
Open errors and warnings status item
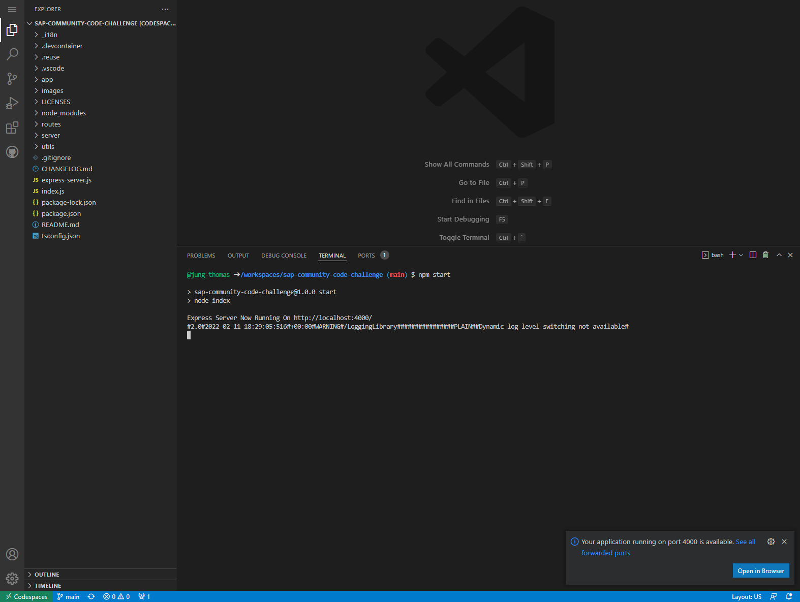tap(116, 596)
